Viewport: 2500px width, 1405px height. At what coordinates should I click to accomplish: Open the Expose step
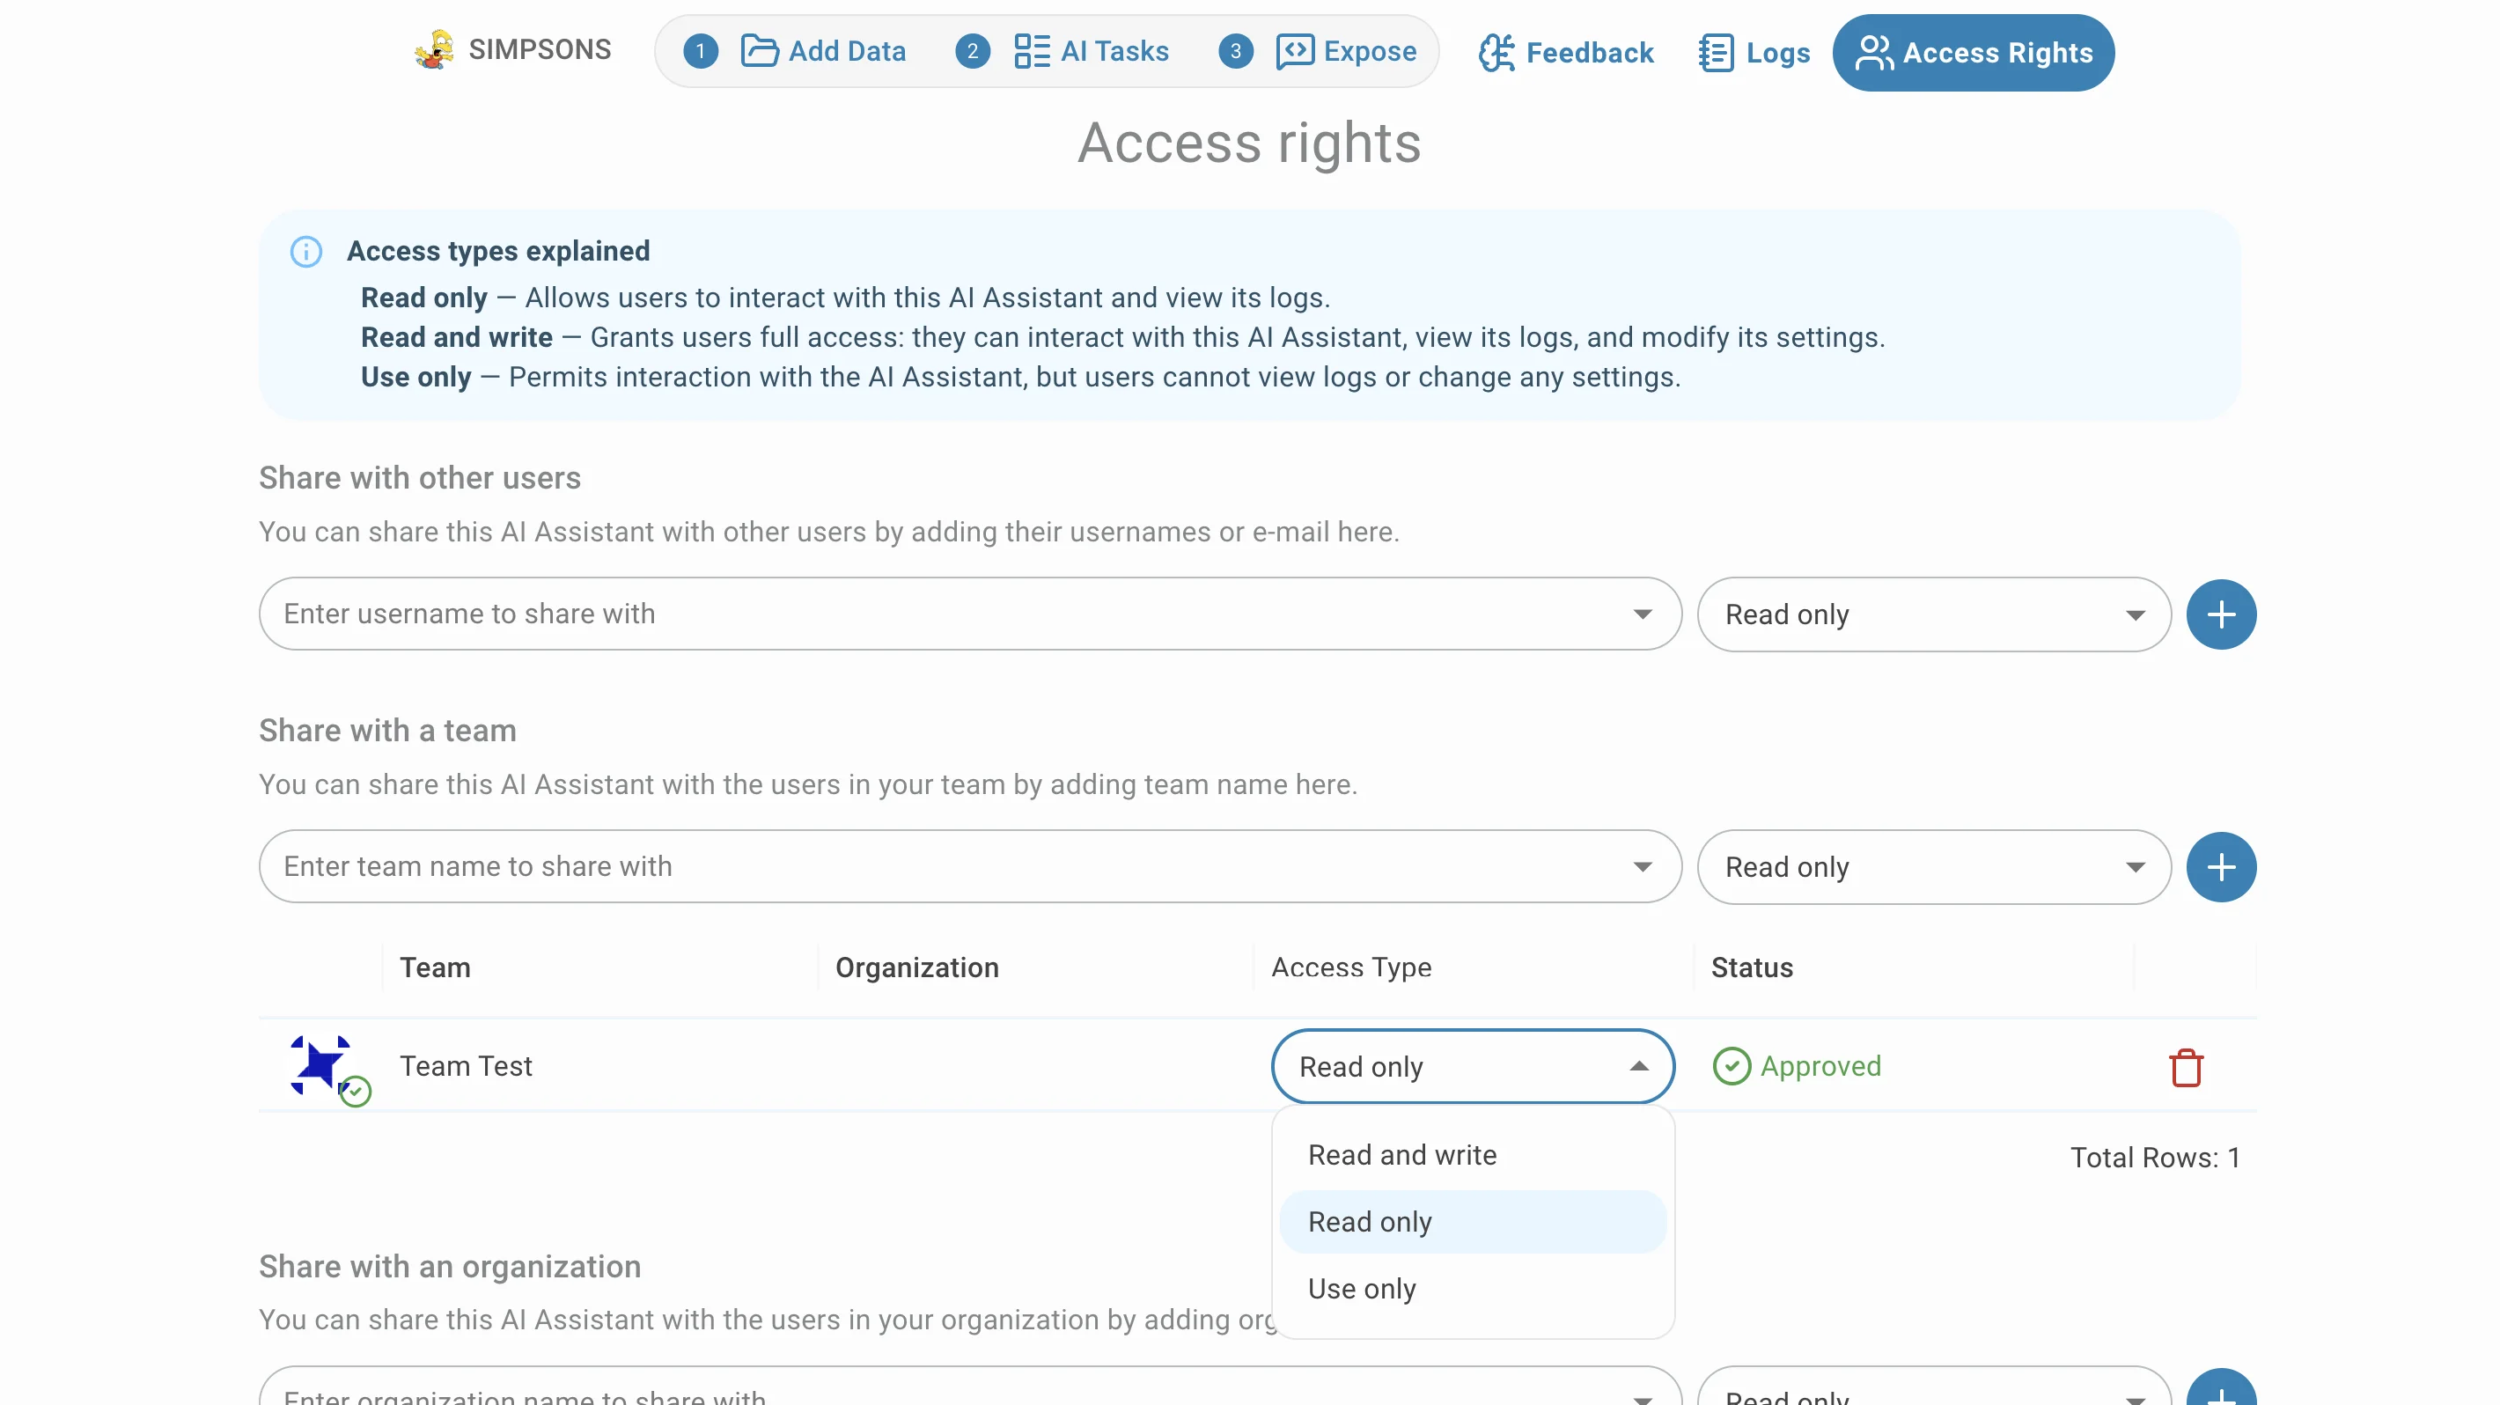pos(1318,51)
